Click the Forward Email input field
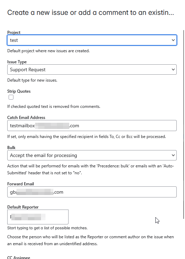185x259 pixels. click(x=92, y=192)
